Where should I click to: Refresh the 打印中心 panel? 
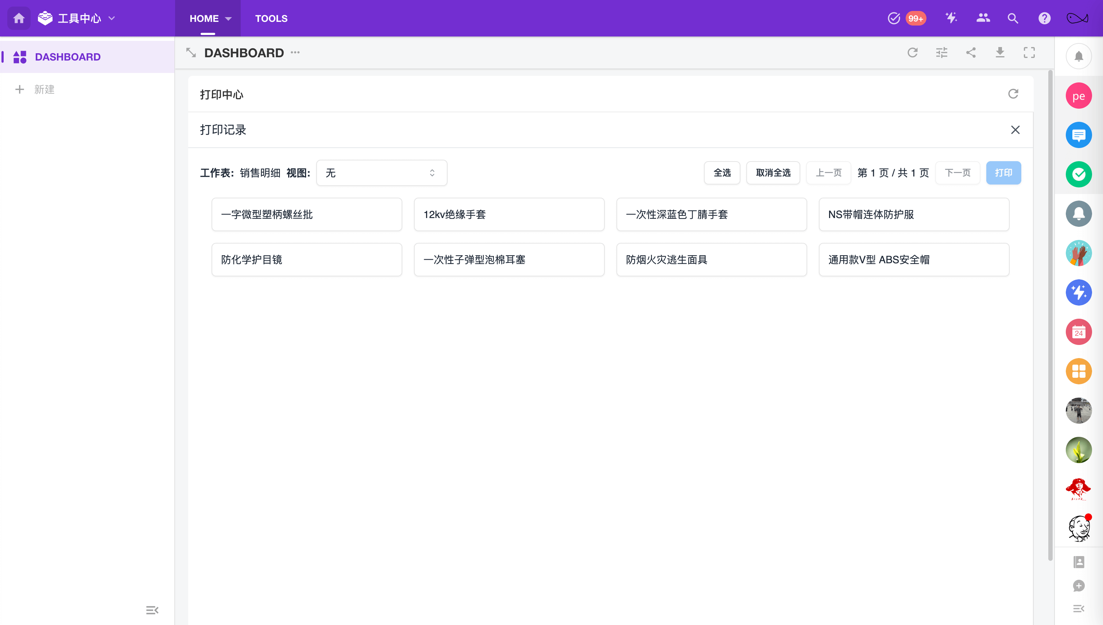click(1013, 94)
